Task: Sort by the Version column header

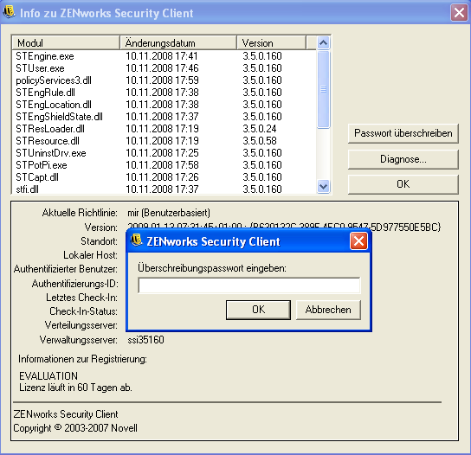Action: click(x=272, y=43)
